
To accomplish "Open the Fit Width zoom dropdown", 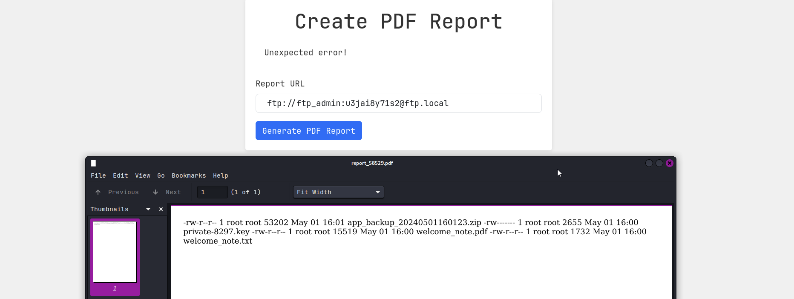I will pyautogui.click(x=338, y=192).
